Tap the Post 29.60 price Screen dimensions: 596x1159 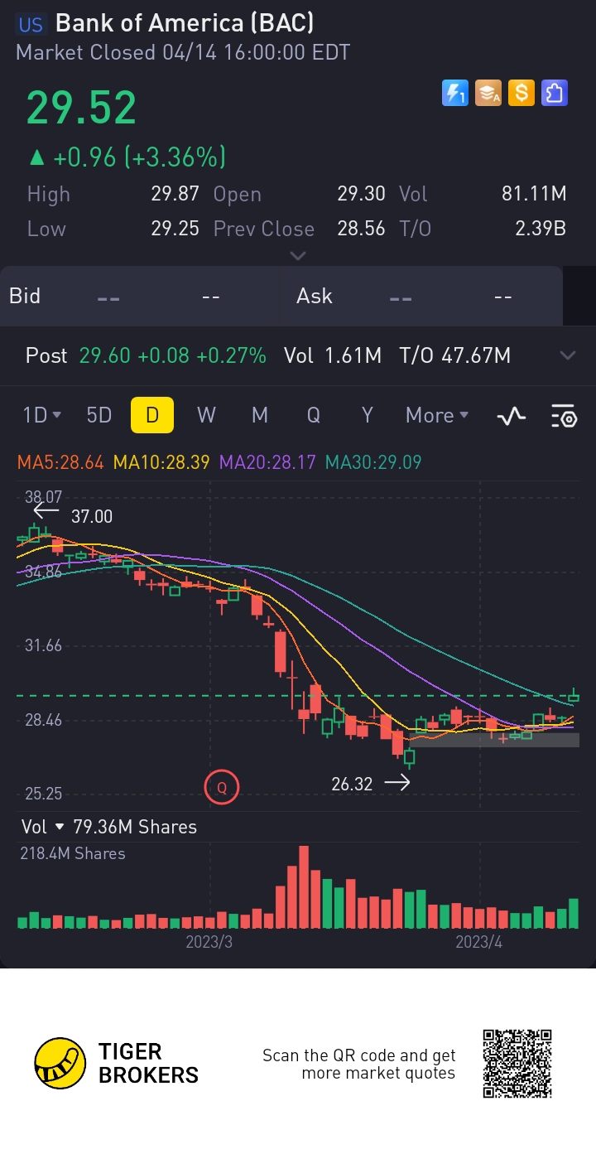tap(105, 356)
